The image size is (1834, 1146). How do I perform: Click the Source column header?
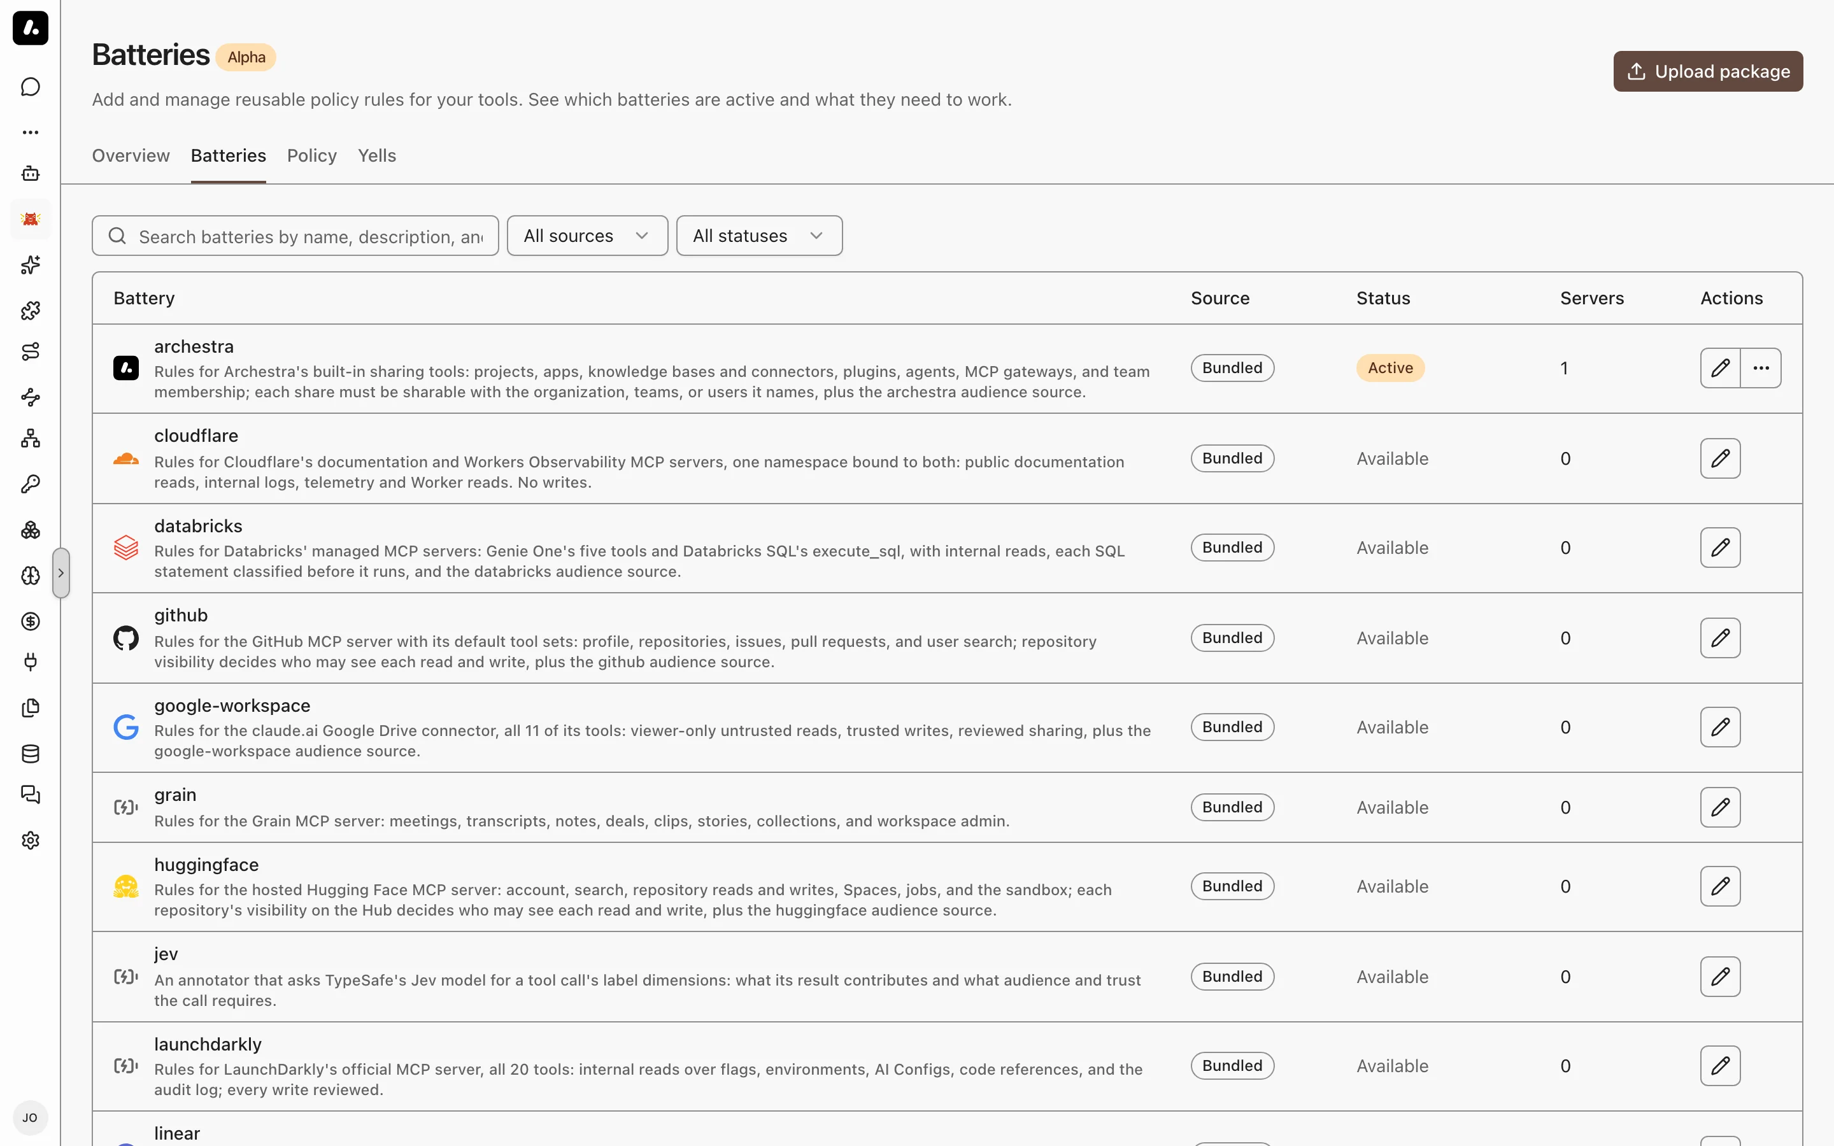tap(1220, 299)
